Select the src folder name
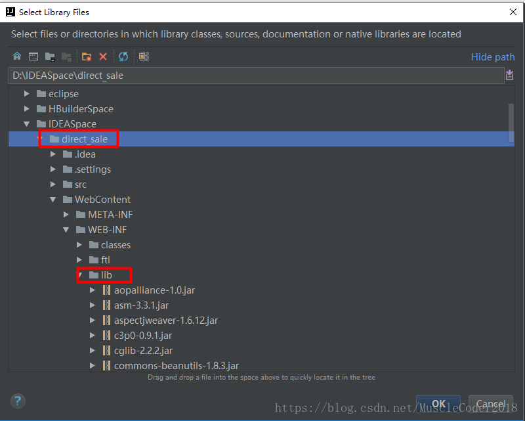Viewport: 525px width, 421px height. [81, 185]
